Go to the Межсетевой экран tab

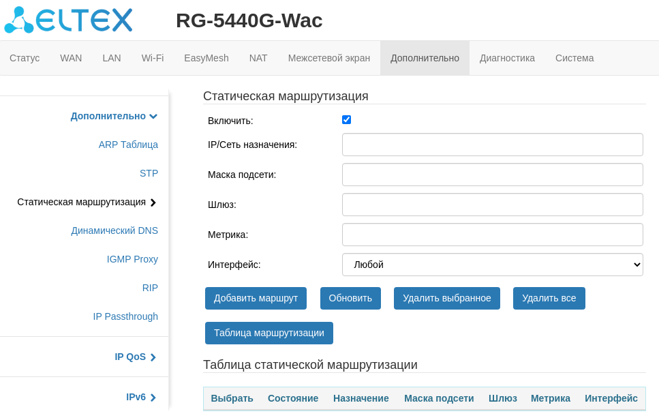point(329,58)
